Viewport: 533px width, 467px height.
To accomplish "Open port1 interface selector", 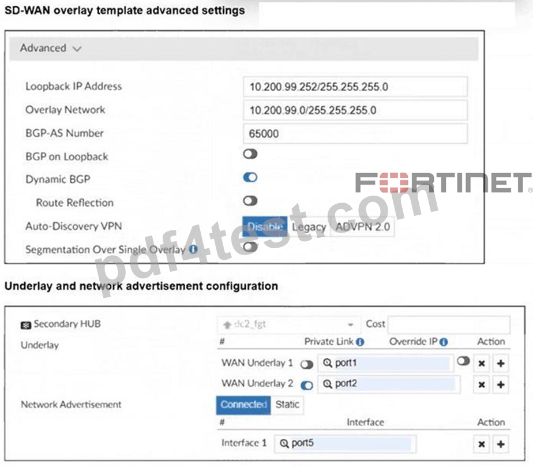I will pyautogui.click(x=385, y=363).
